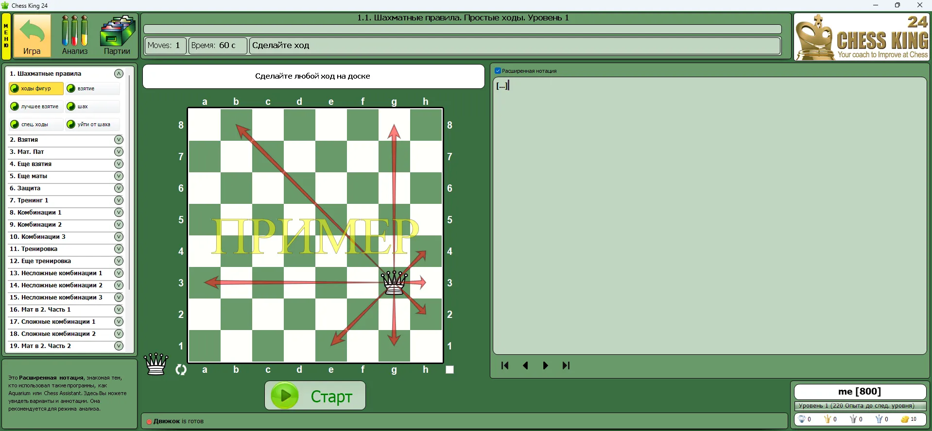Toggle the Расширенная нотация checkbox
Screen dimensions: 932x431
(498, 71)
